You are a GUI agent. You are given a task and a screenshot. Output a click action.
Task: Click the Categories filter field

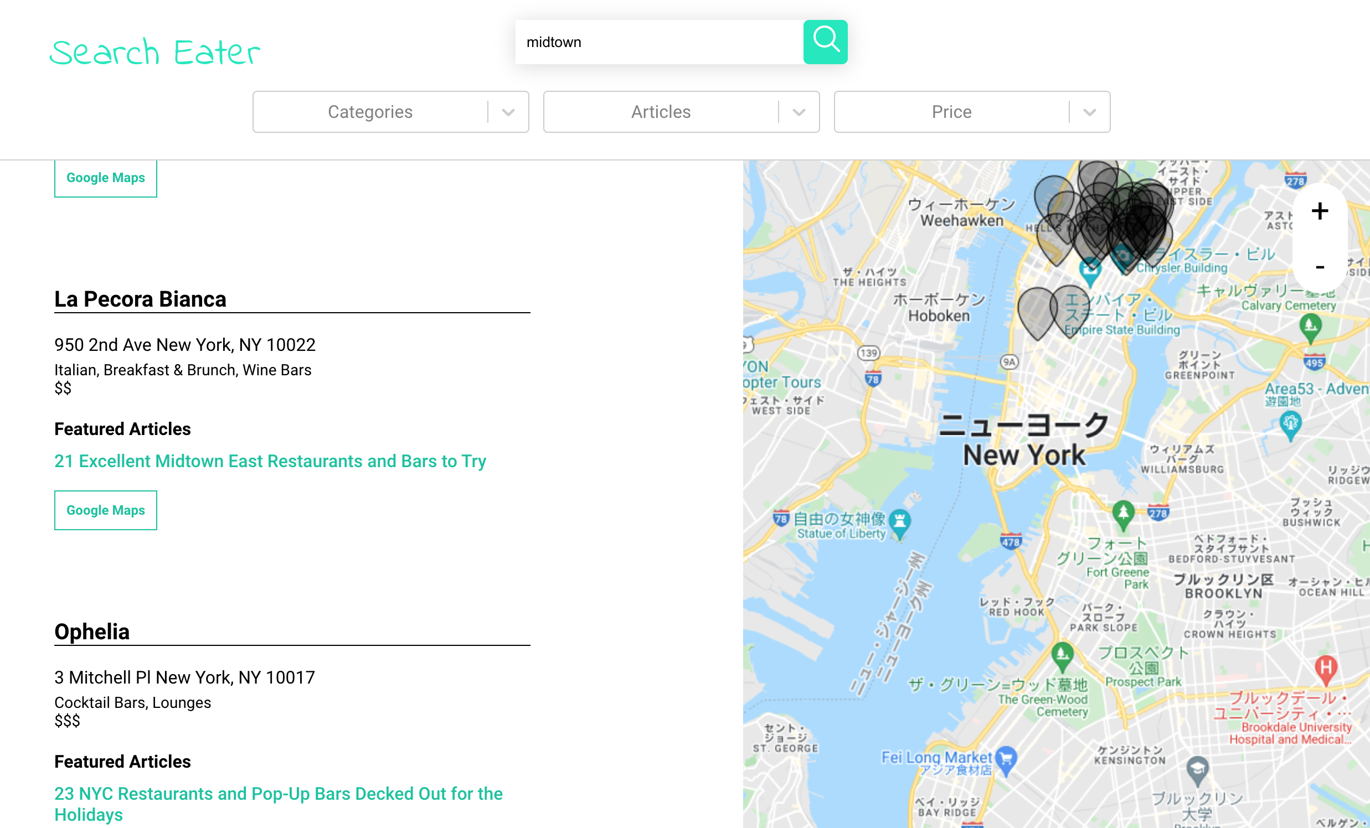(x=391, y=112)
